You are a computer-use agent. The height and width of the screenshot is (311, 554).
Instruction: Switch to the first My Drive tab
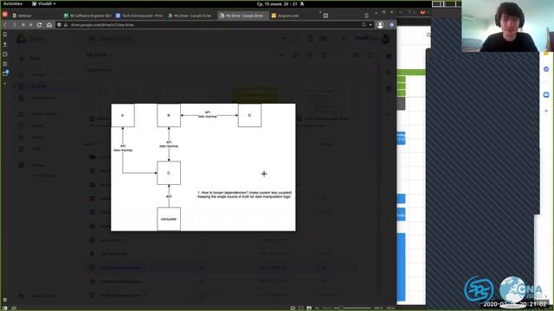pos(191,16)
